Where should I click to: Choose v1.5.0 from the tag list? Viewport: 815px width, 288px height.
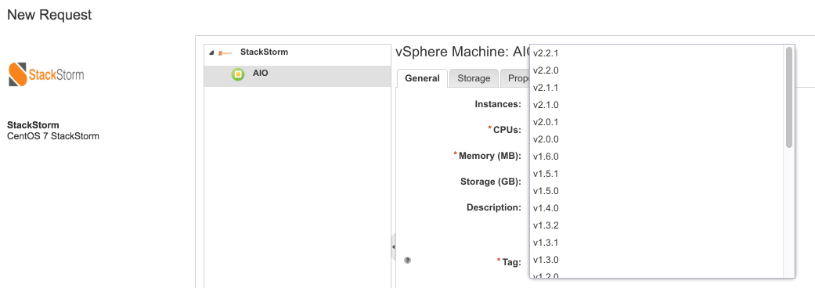pos(657,191)
